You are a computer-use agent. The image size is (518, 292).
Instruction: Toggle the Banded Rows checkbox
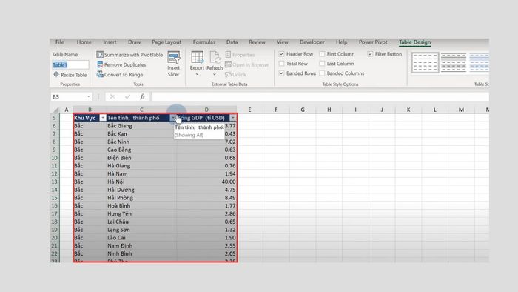[x=281, y=73]
